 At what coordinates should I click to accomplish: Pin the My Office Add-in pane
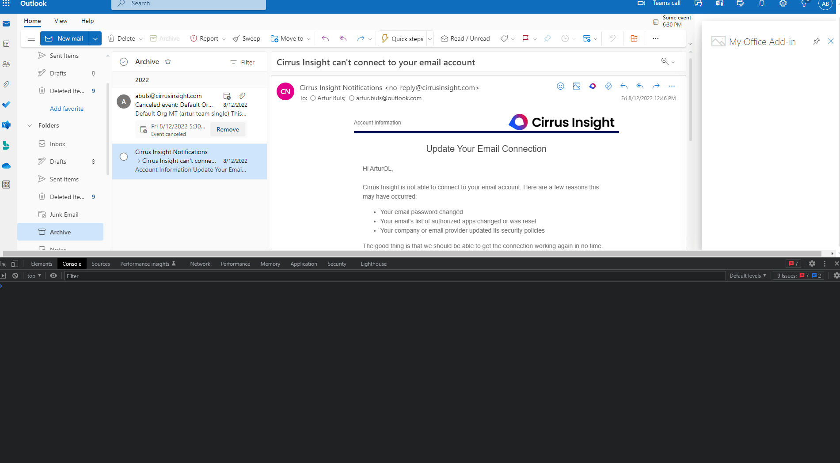click(x=816, y=41)
